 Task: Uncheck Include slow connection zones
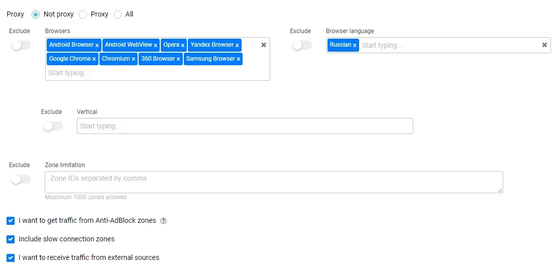pos(11,239)
